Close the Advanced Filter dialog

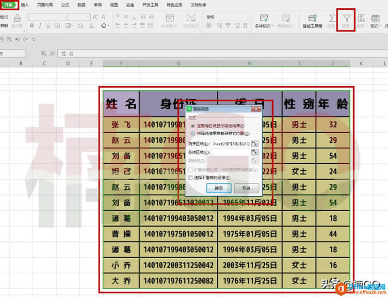pyautogui.click(x=255, y=109)
